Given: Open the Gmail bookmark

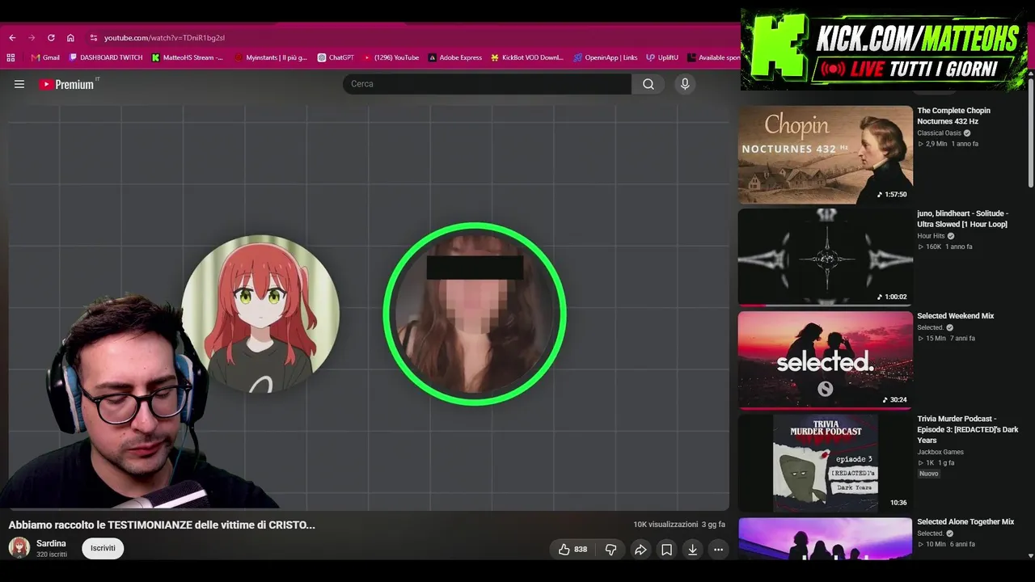Looking at the screenshot, I should pyautogui.click(x=45, y=57).
